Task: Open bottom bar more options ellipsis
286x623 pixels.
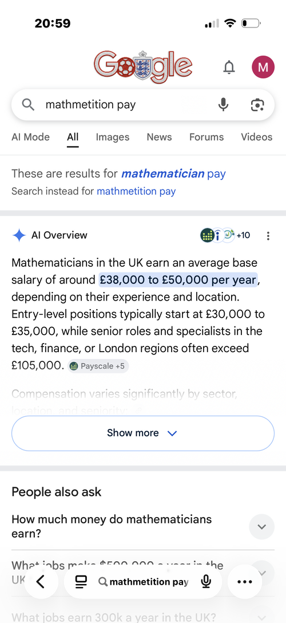Action: coord(244,582)
